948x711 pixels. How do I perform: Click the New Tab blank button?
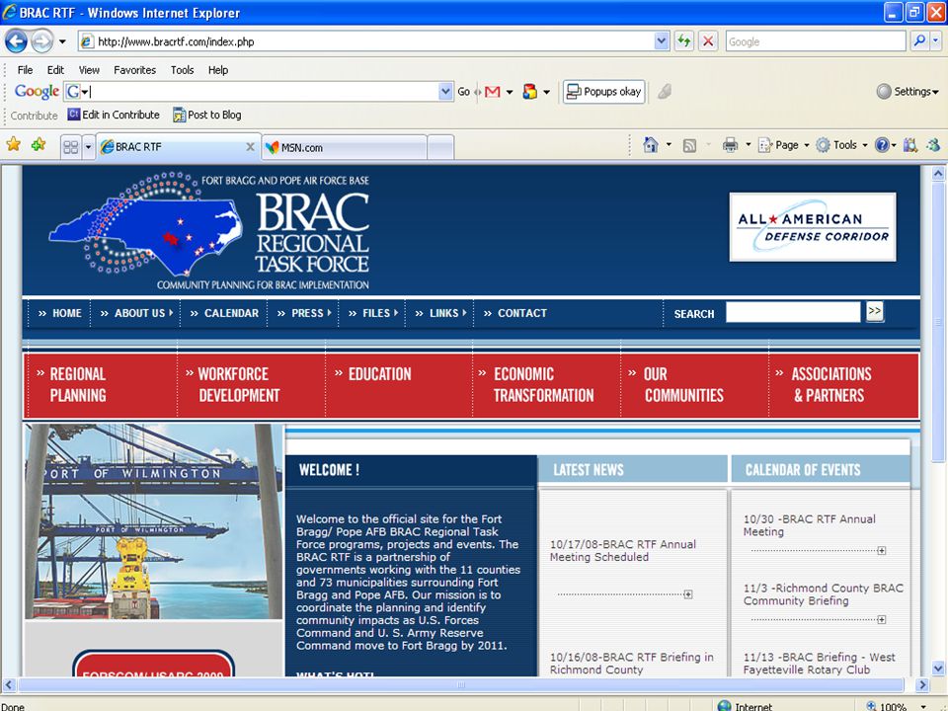[x=440, y=147]
